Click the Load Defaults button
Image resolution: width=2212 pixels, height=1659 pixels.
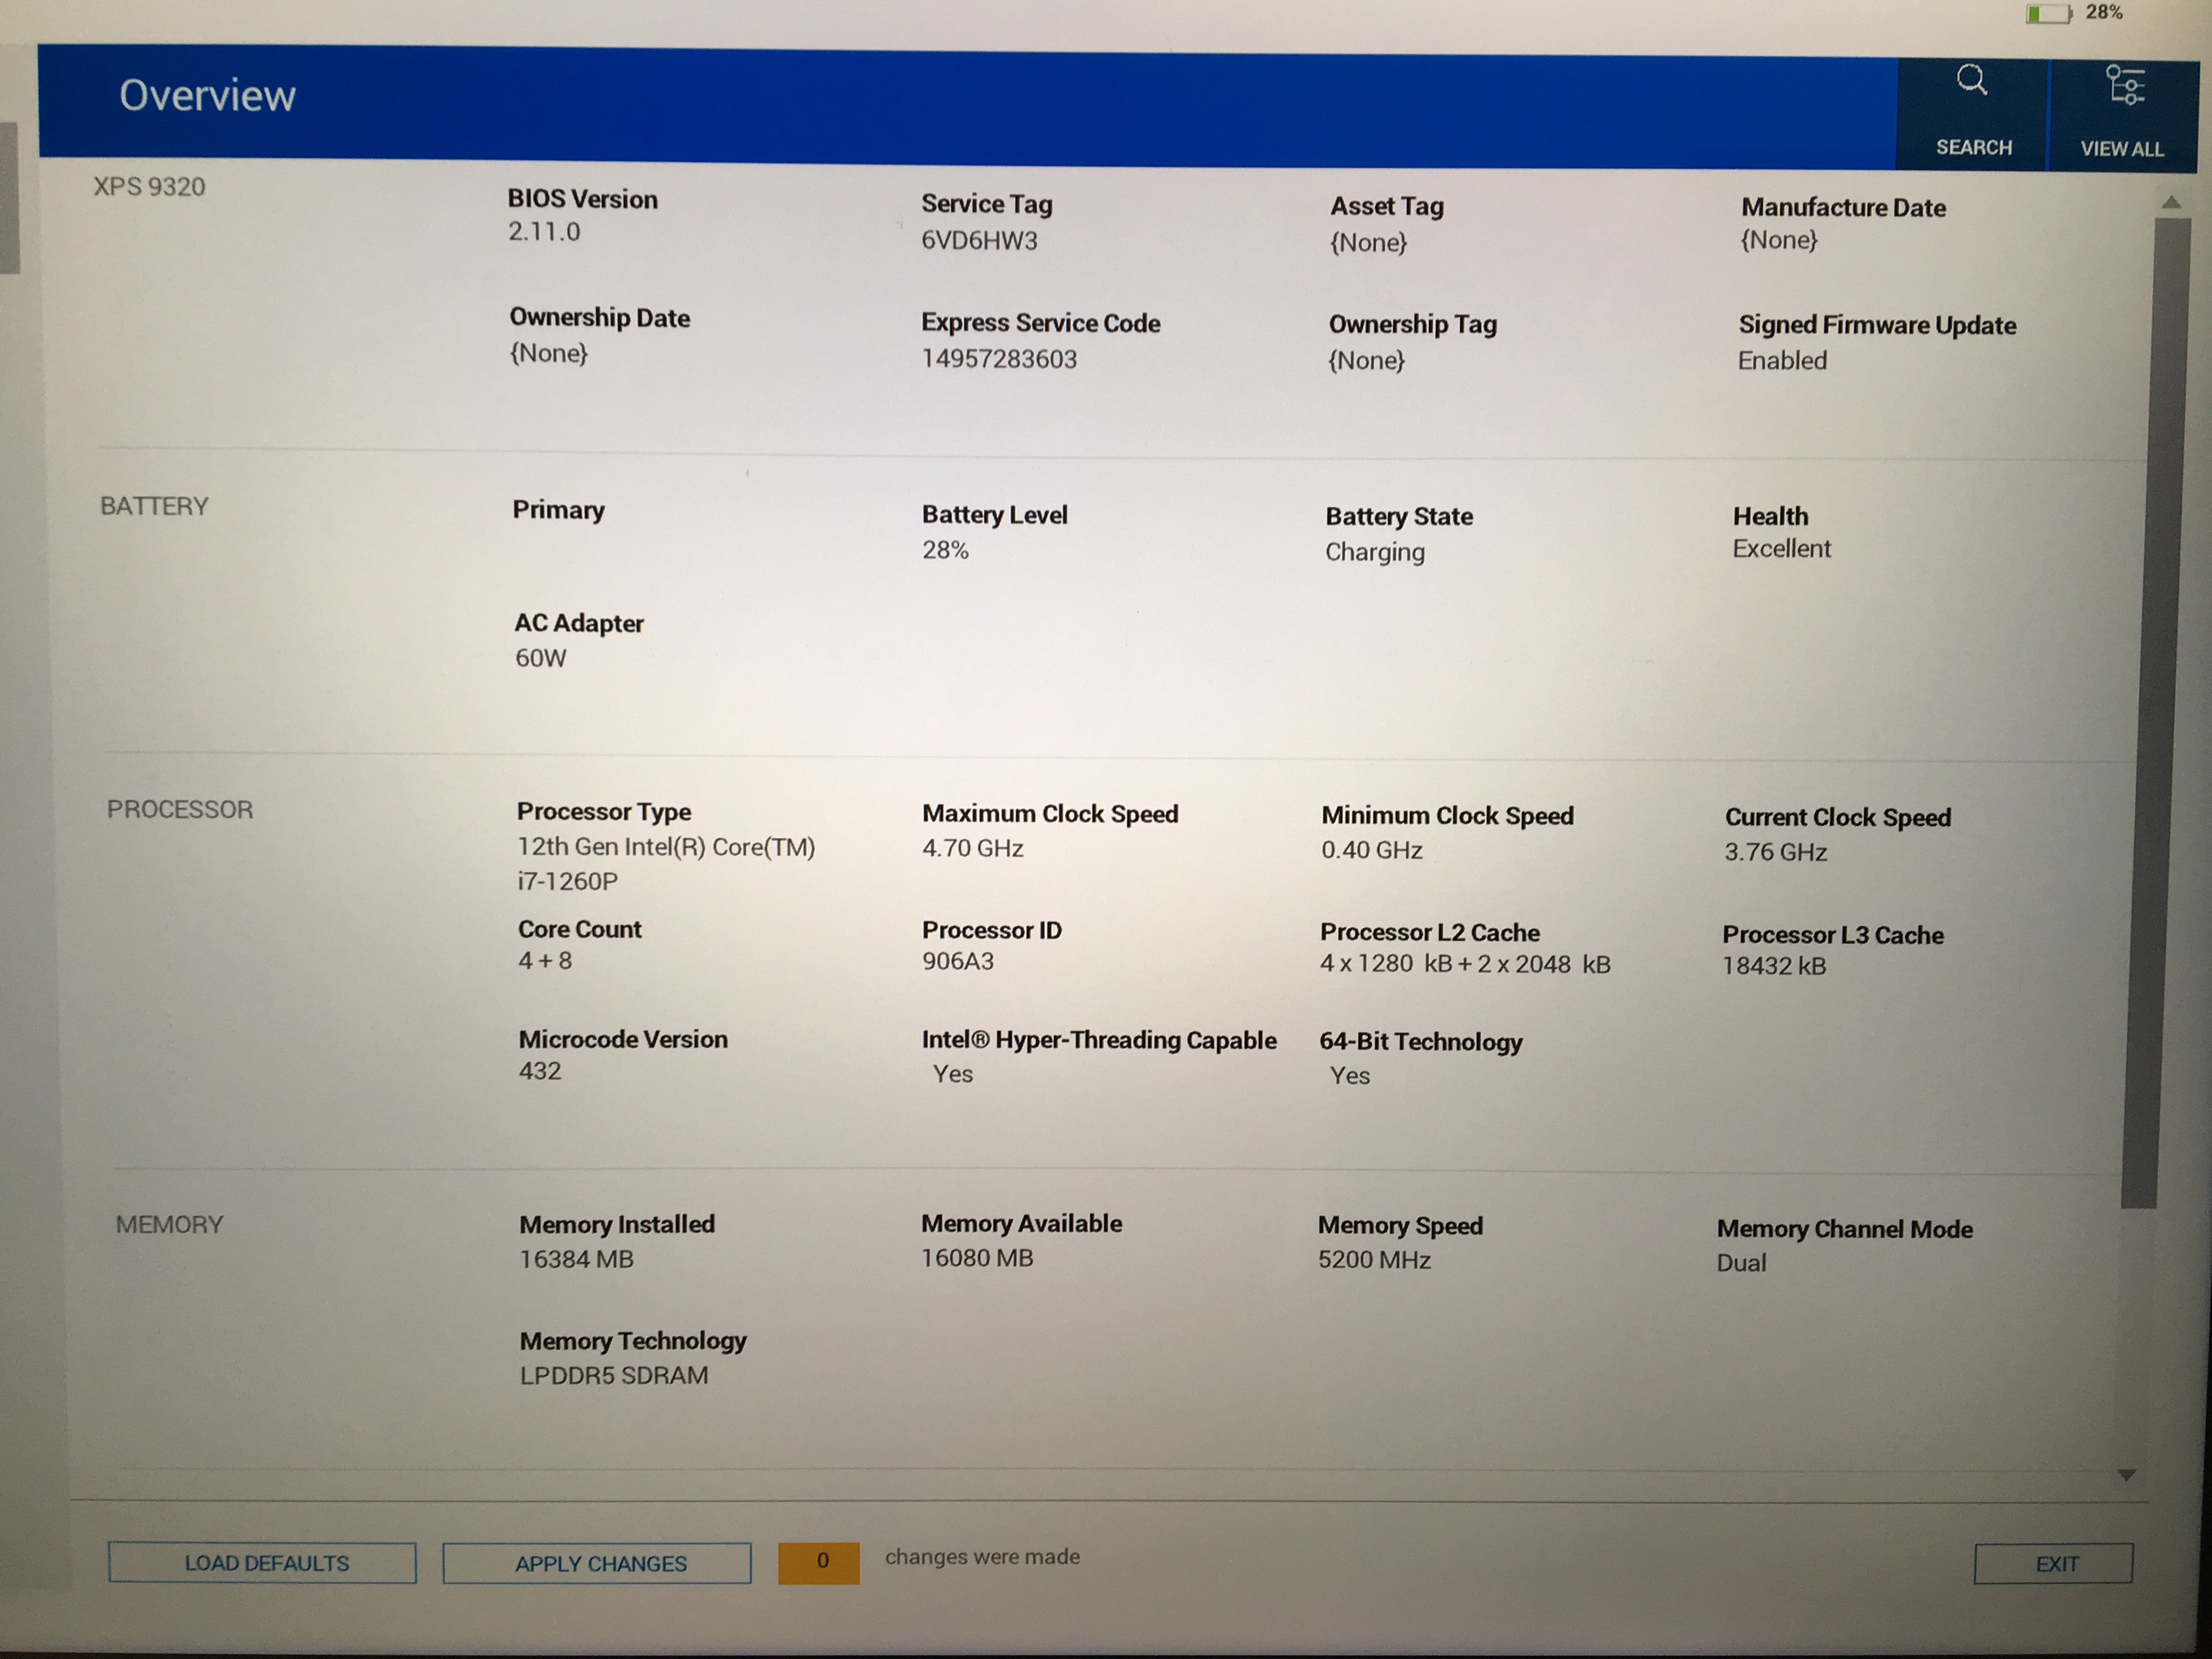(x=262, y=1562)
